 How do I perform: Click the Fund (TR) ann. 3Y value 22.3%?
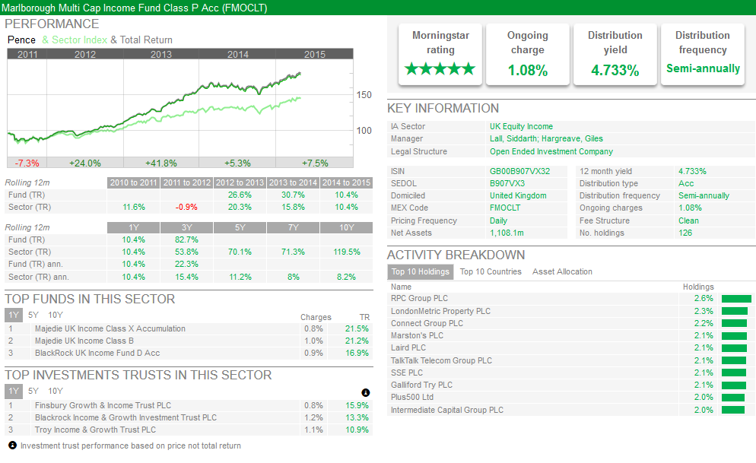coord(186,264)
